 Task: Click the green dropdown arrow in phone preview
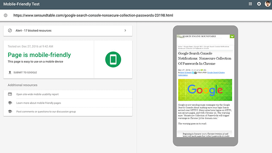[x=232, y=36]
